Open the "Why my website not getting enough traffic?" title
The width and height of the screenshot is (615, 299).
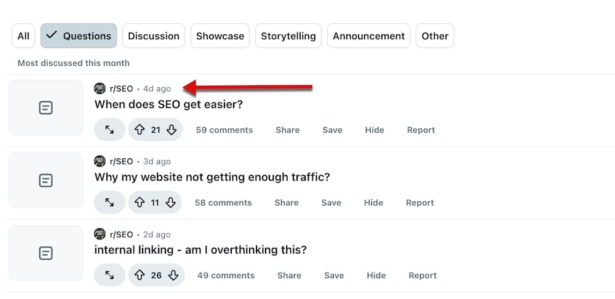[212, 177]
